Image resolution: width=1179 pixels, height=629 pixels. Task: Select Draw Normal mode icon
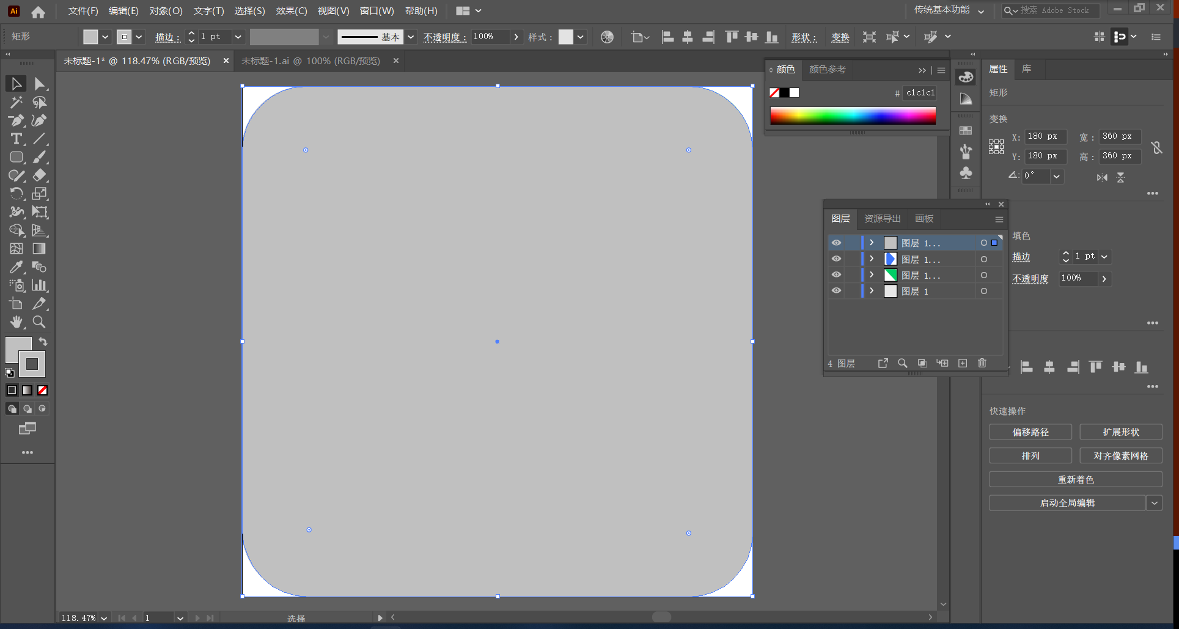12,408
